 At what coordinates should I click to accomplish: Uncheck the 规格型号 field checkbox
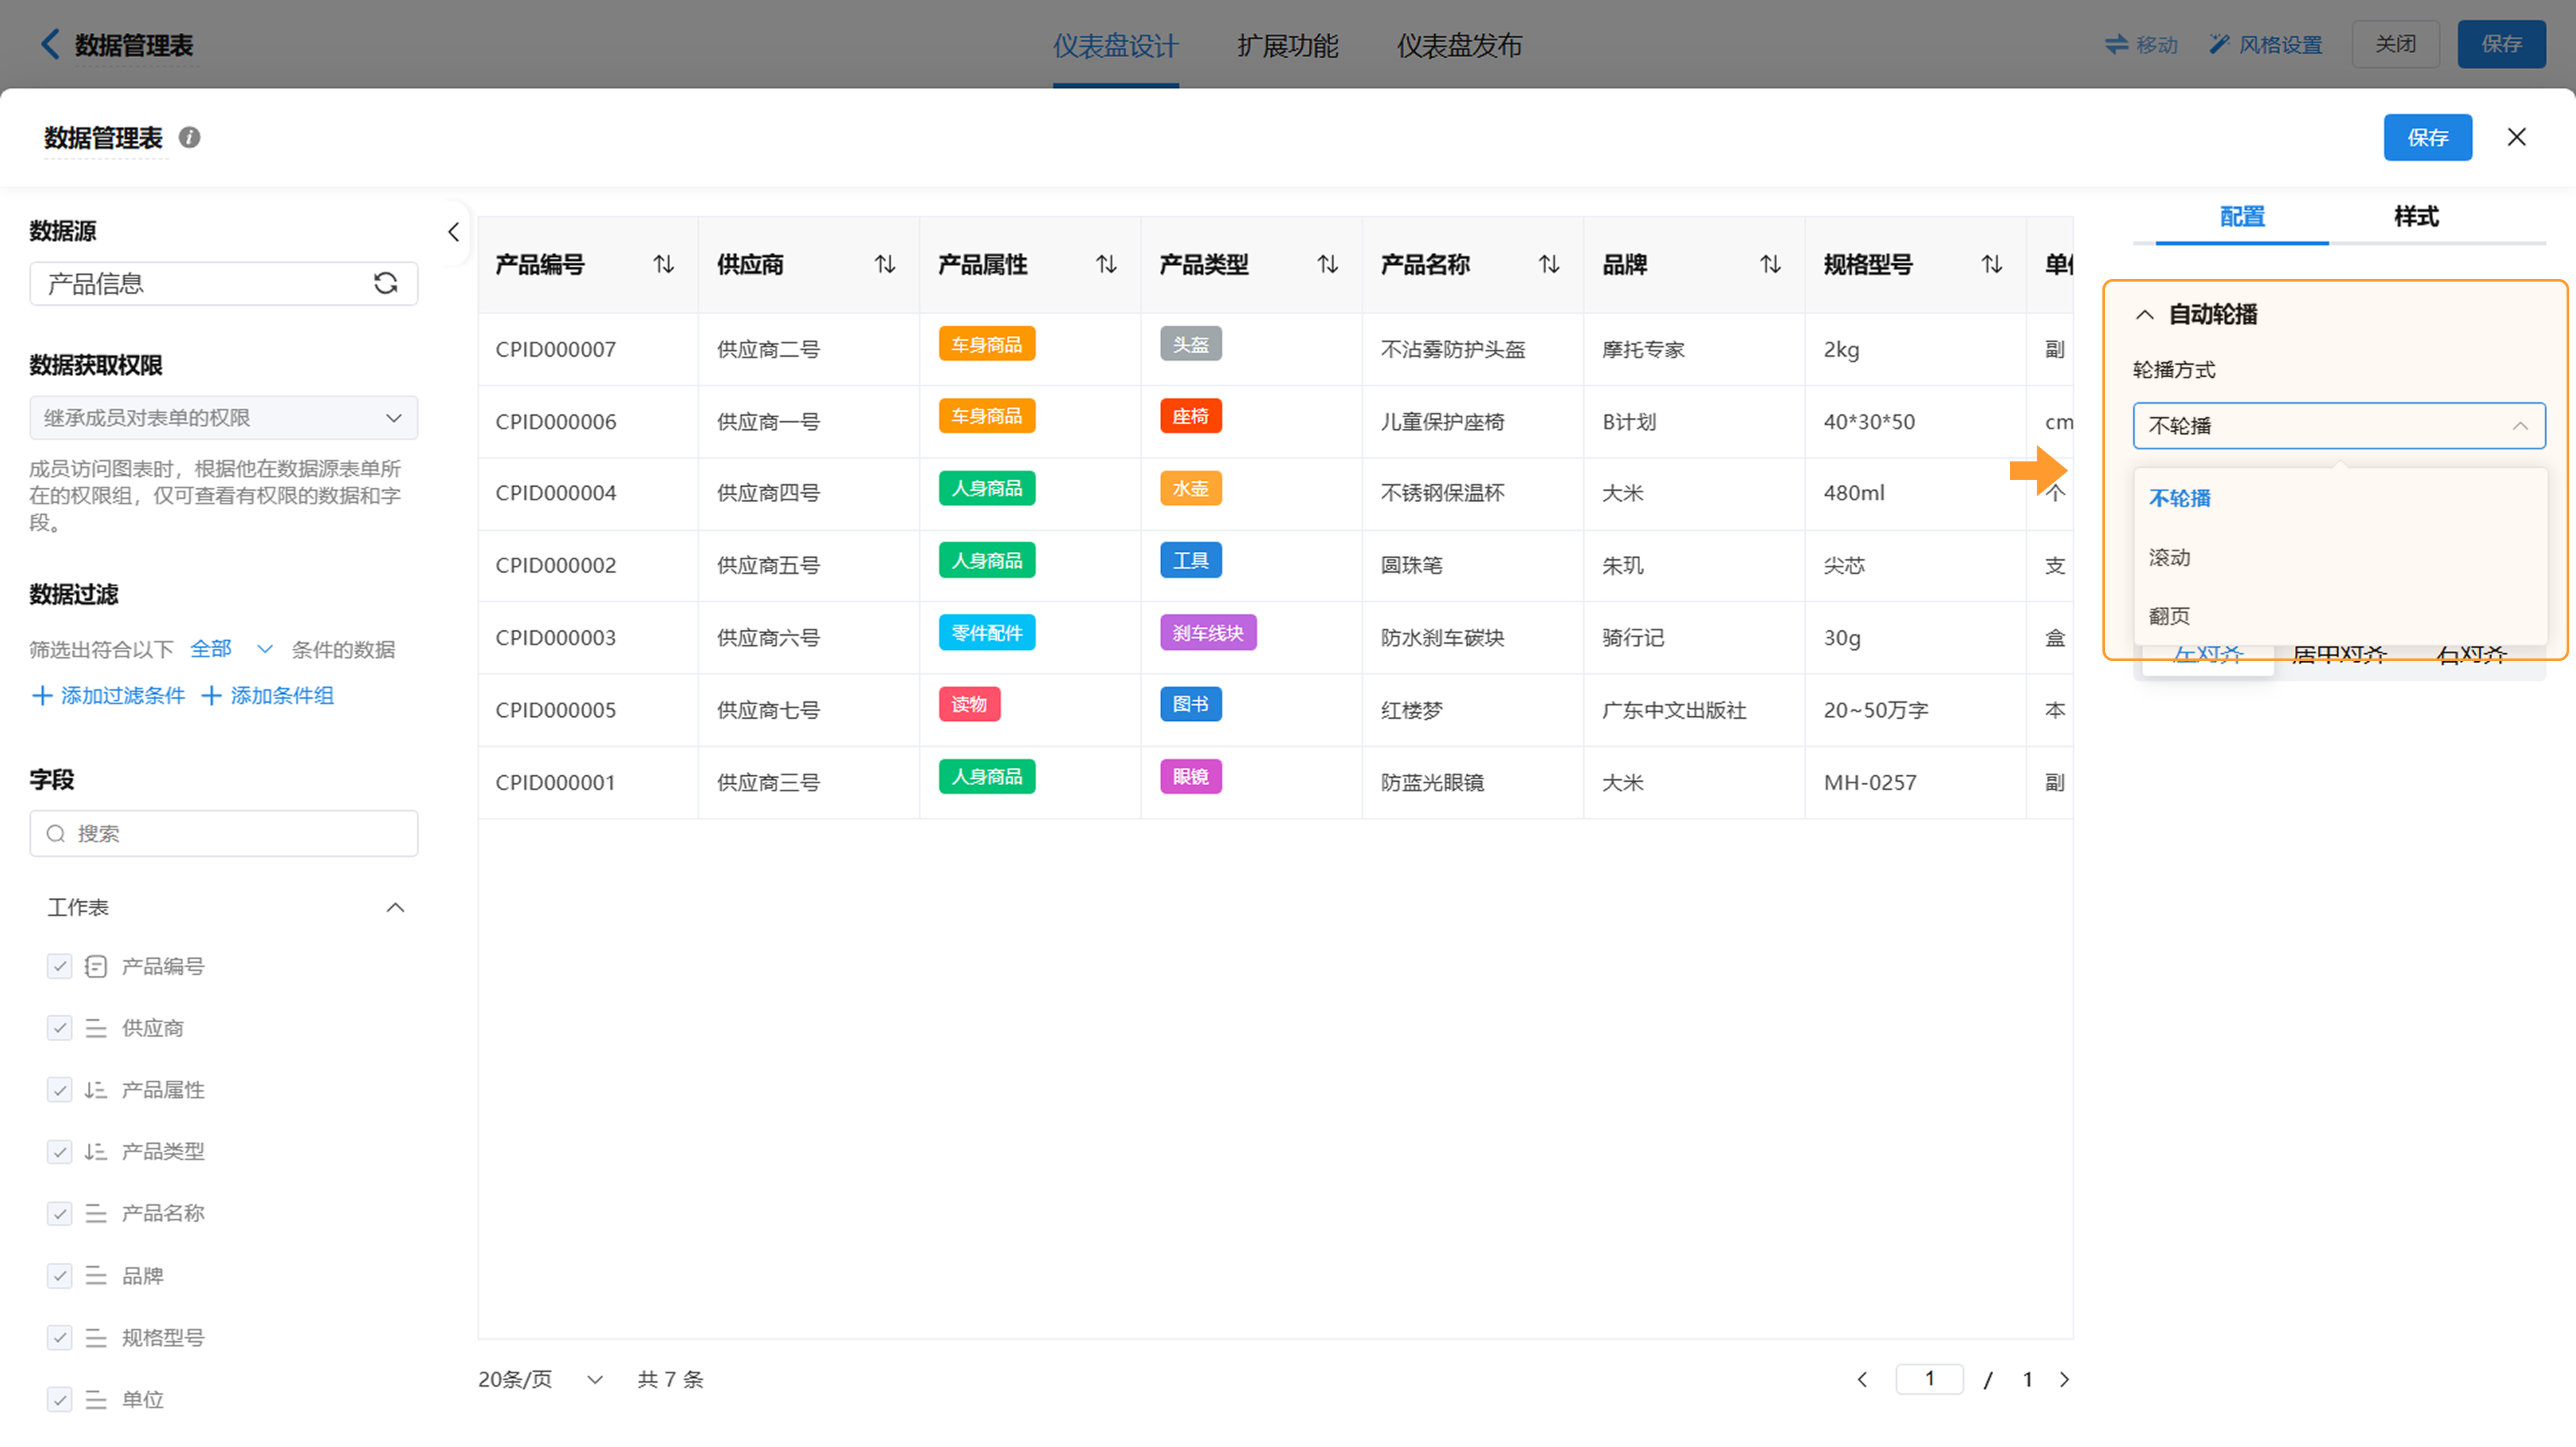(x=60, y=1337)
